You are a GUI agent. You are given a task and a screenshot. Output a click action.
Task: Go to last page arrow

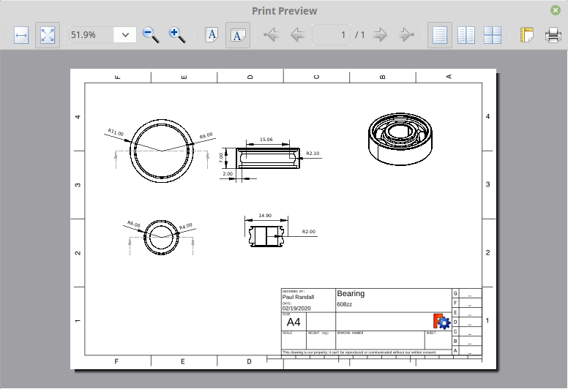[x=406, y=35]
